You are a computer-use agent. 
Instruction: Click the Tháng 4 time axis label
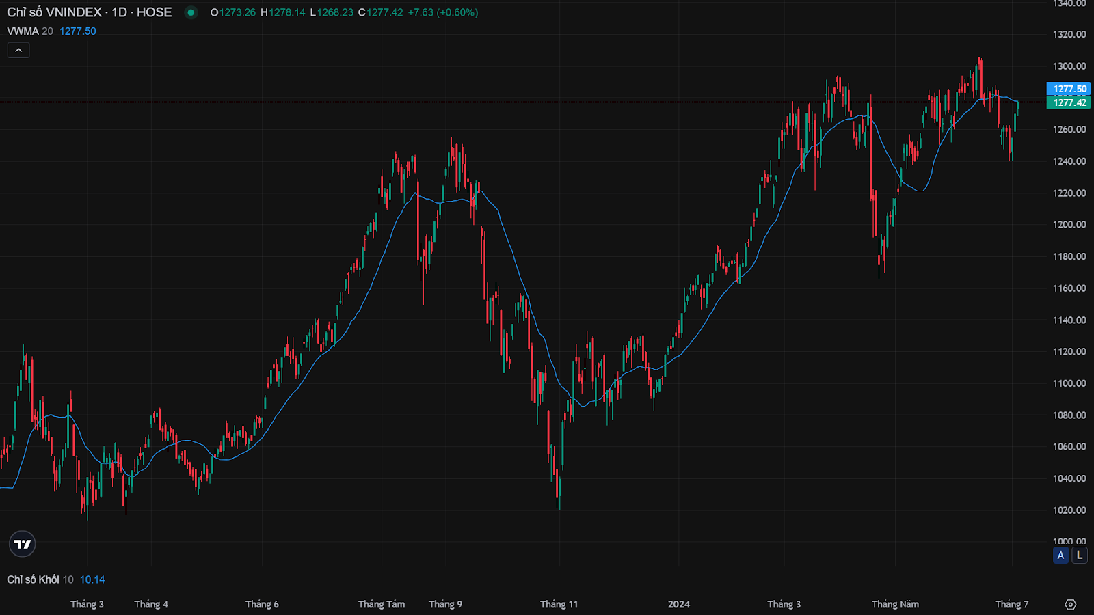tap(151, 604)
